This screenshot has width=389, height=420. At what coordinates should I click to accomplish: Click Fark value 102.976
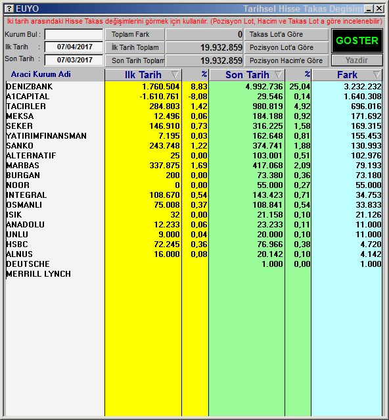366,156
